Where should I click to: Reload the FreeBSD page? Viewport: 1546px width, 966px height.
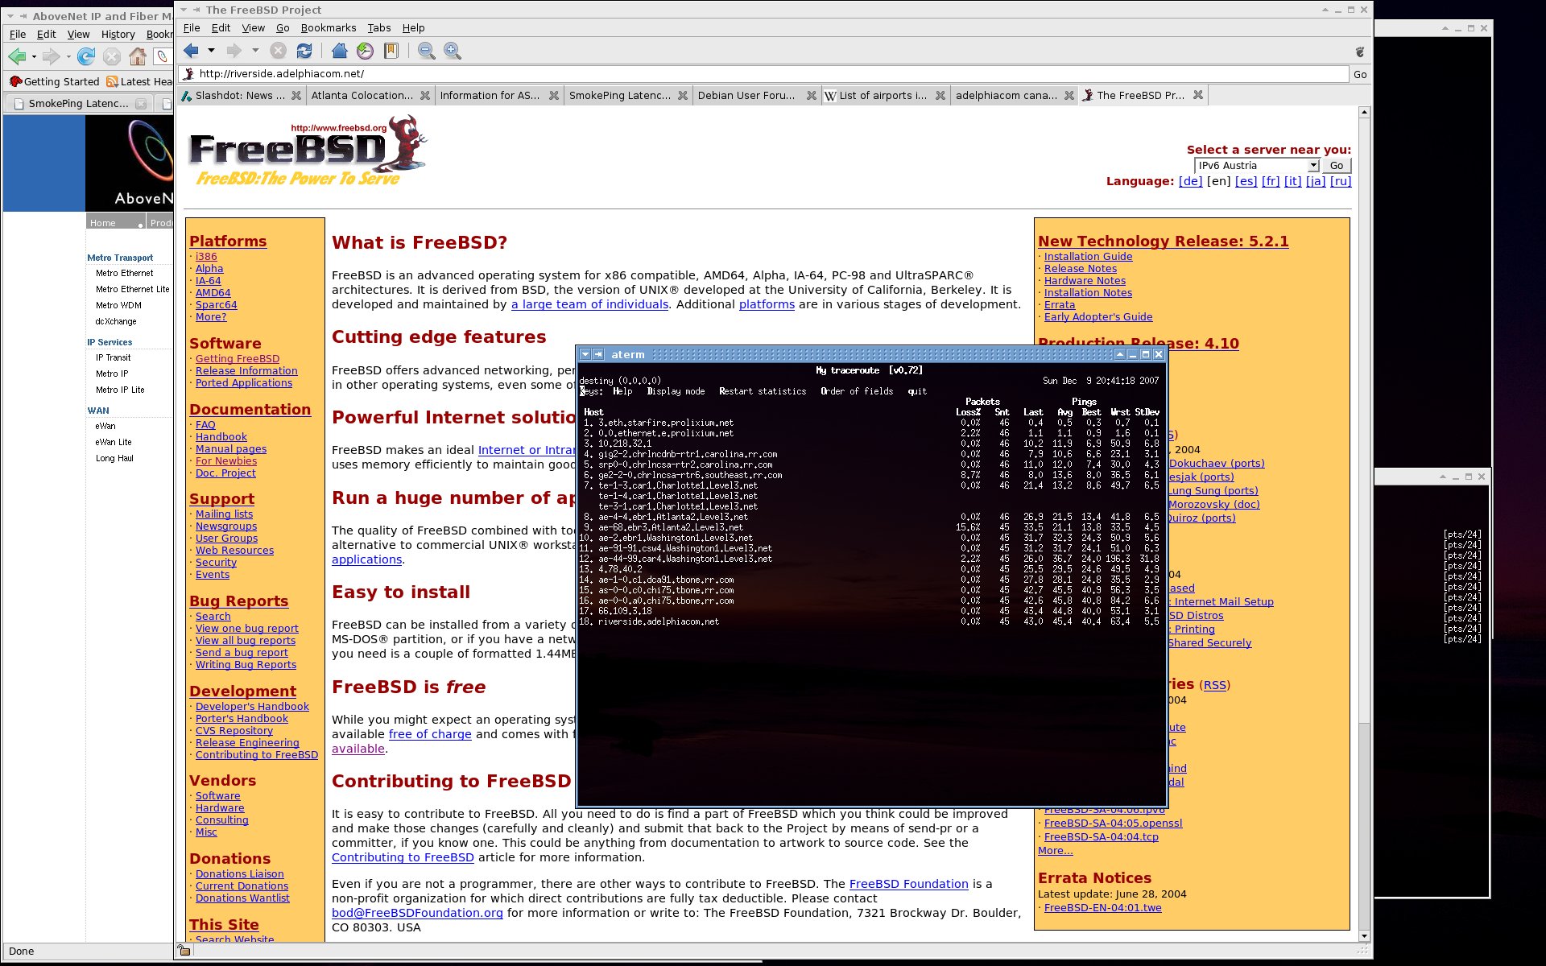coord(304,51)
